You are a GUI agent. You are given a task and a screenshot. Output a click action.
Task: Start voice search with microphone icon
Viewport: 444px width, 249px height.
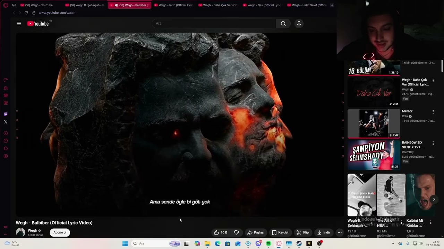point(299,24)
